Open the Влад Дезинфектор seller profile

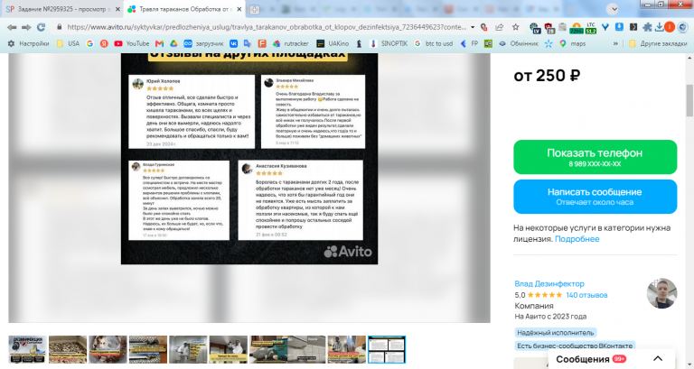[x=549, y=283]
